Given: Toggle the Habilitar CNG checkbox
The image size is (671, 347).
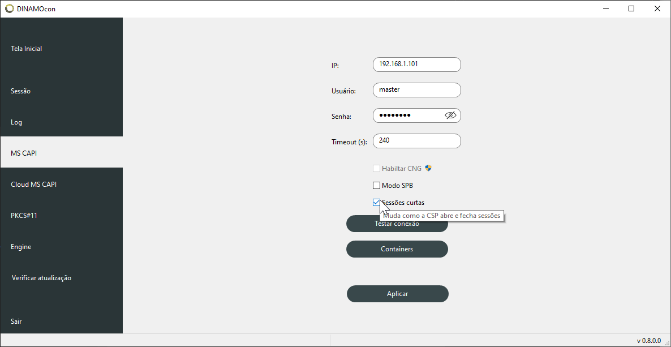Looking at the screenshot, I should [377, 168].
